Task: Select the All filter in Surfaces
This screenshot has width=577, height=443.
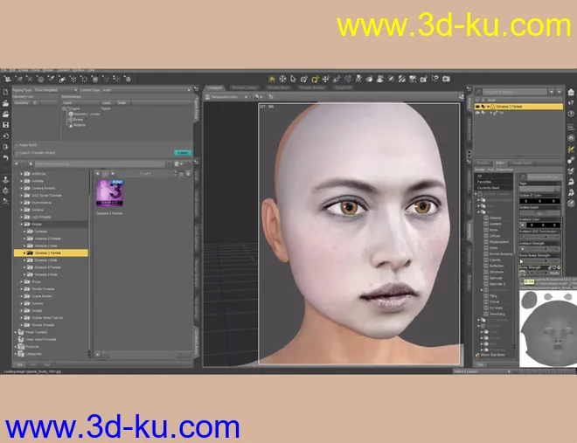Action: click(493, 176)
